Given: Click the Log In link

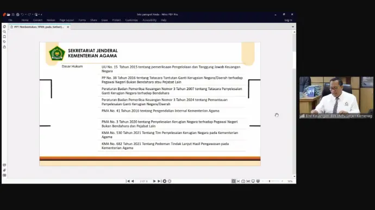Looking at the screenshot, I should point(288,20).
